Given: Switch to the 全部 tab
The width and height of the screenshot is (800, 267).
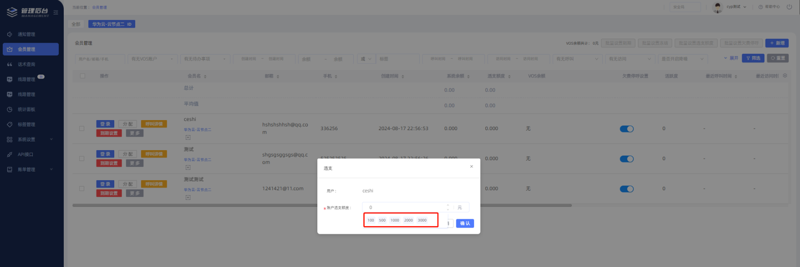Looking at the screenshot, I should point(76,24).
